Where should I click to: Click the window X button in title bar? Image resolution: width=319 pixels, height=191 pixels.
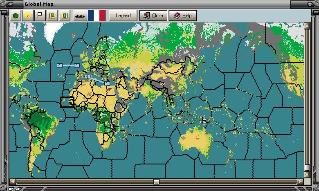310,4
